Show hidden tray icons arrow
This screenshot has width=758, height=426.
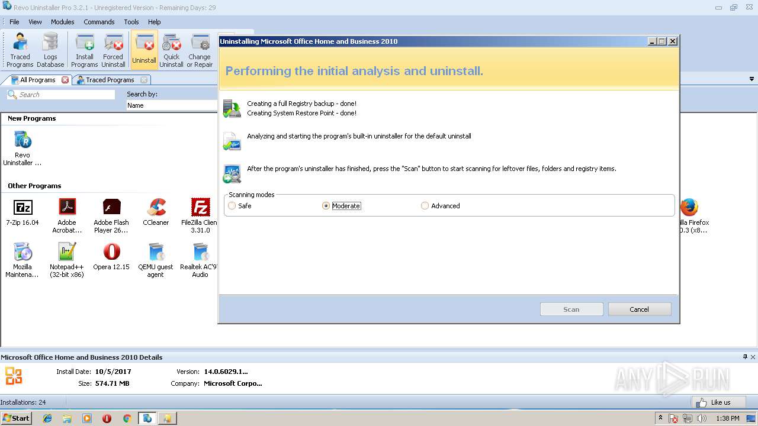[x=660, y=418]
